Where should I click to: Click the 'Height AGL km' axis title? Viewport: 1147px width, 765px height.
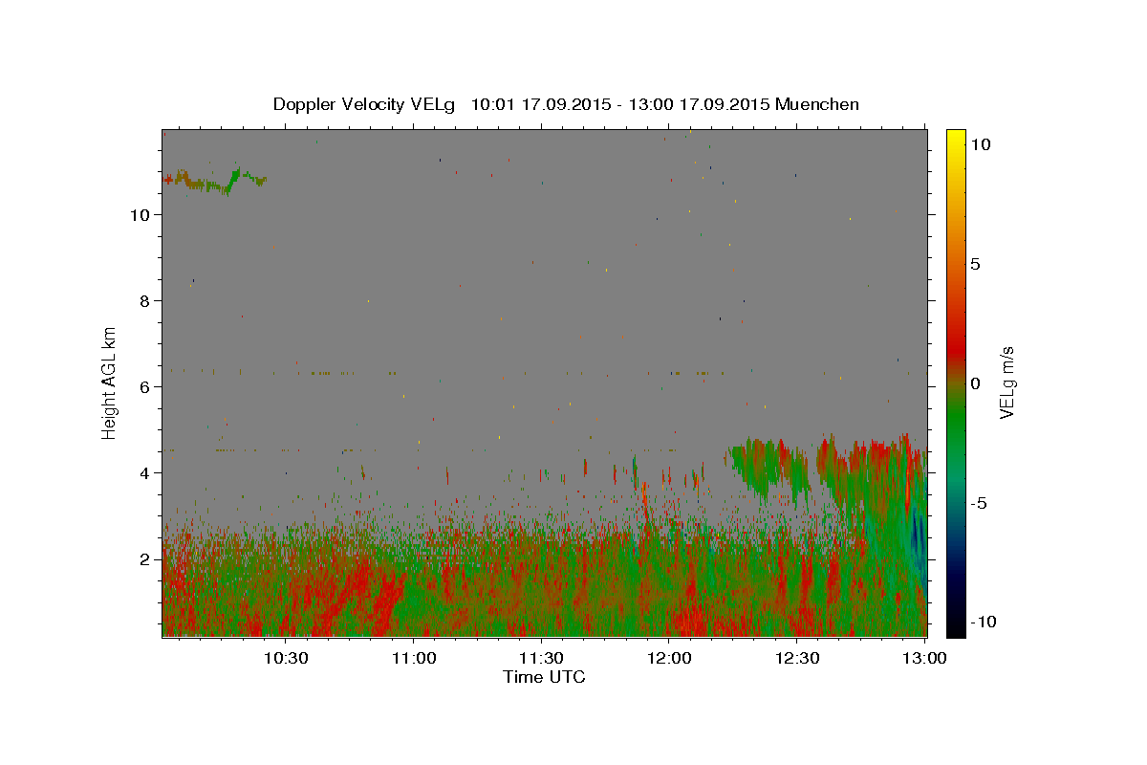109,382
